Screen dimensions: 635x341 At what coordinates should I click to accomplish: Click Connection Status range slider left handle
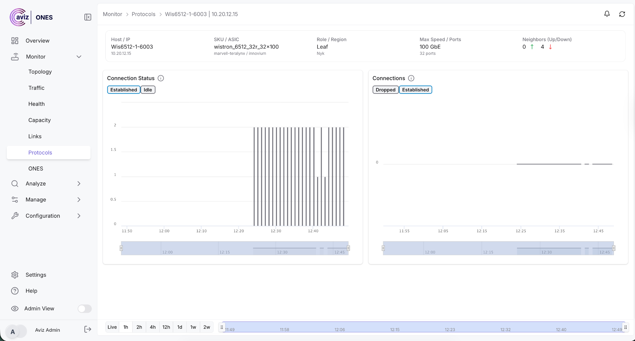pos(121,248)
